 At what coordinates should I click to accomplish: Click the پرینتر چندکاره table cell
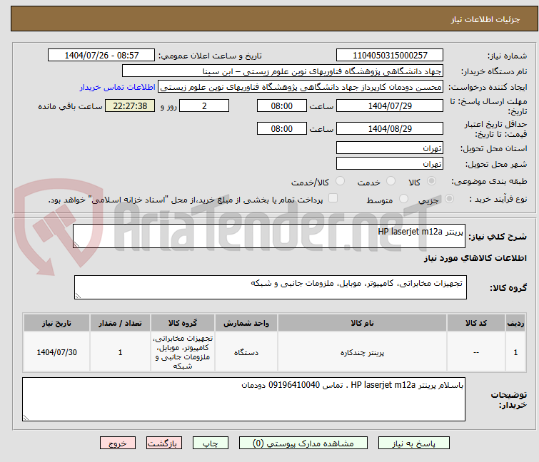coord(362,352)
